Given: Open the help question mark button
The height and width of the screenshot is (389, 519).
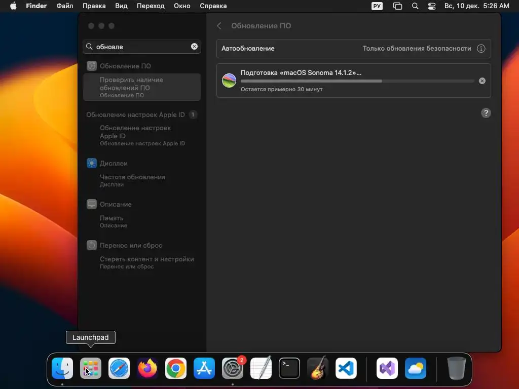Looking at the screenshot, I should click(486, 113).
